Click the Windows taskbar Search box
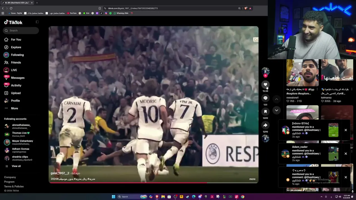This screenshot has width=356, height=200. click(x=132, y=197)
